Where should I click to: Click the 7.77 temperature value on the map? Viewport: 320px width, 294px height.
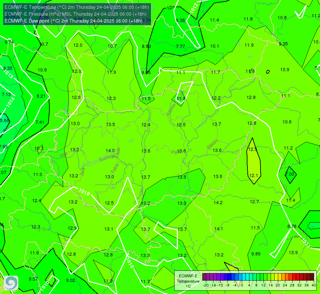[180, 46]
